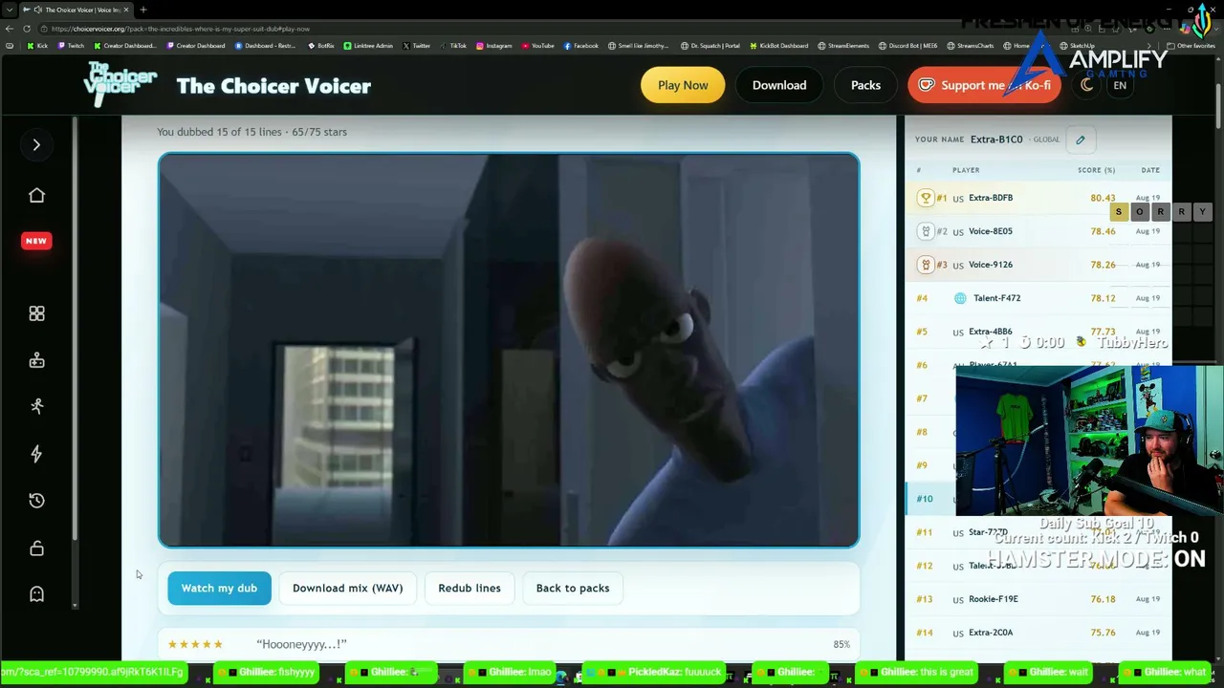
Task: Open the four-squares grid icon in sidebar
Action: point(36,313)
